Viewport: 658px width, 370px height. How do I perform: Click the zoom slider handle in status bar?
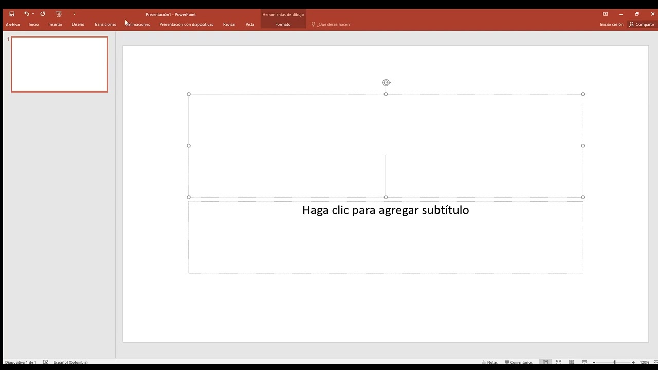[x=615, y=362]
